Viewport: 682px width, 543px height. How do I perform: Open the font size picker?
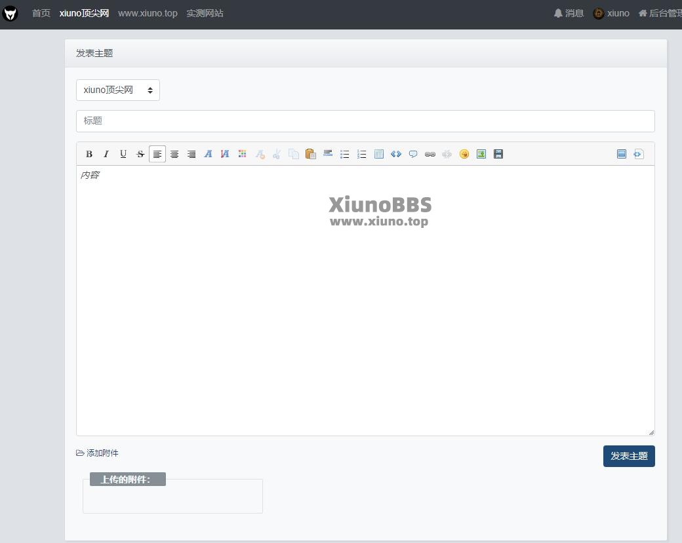(226, 154)
